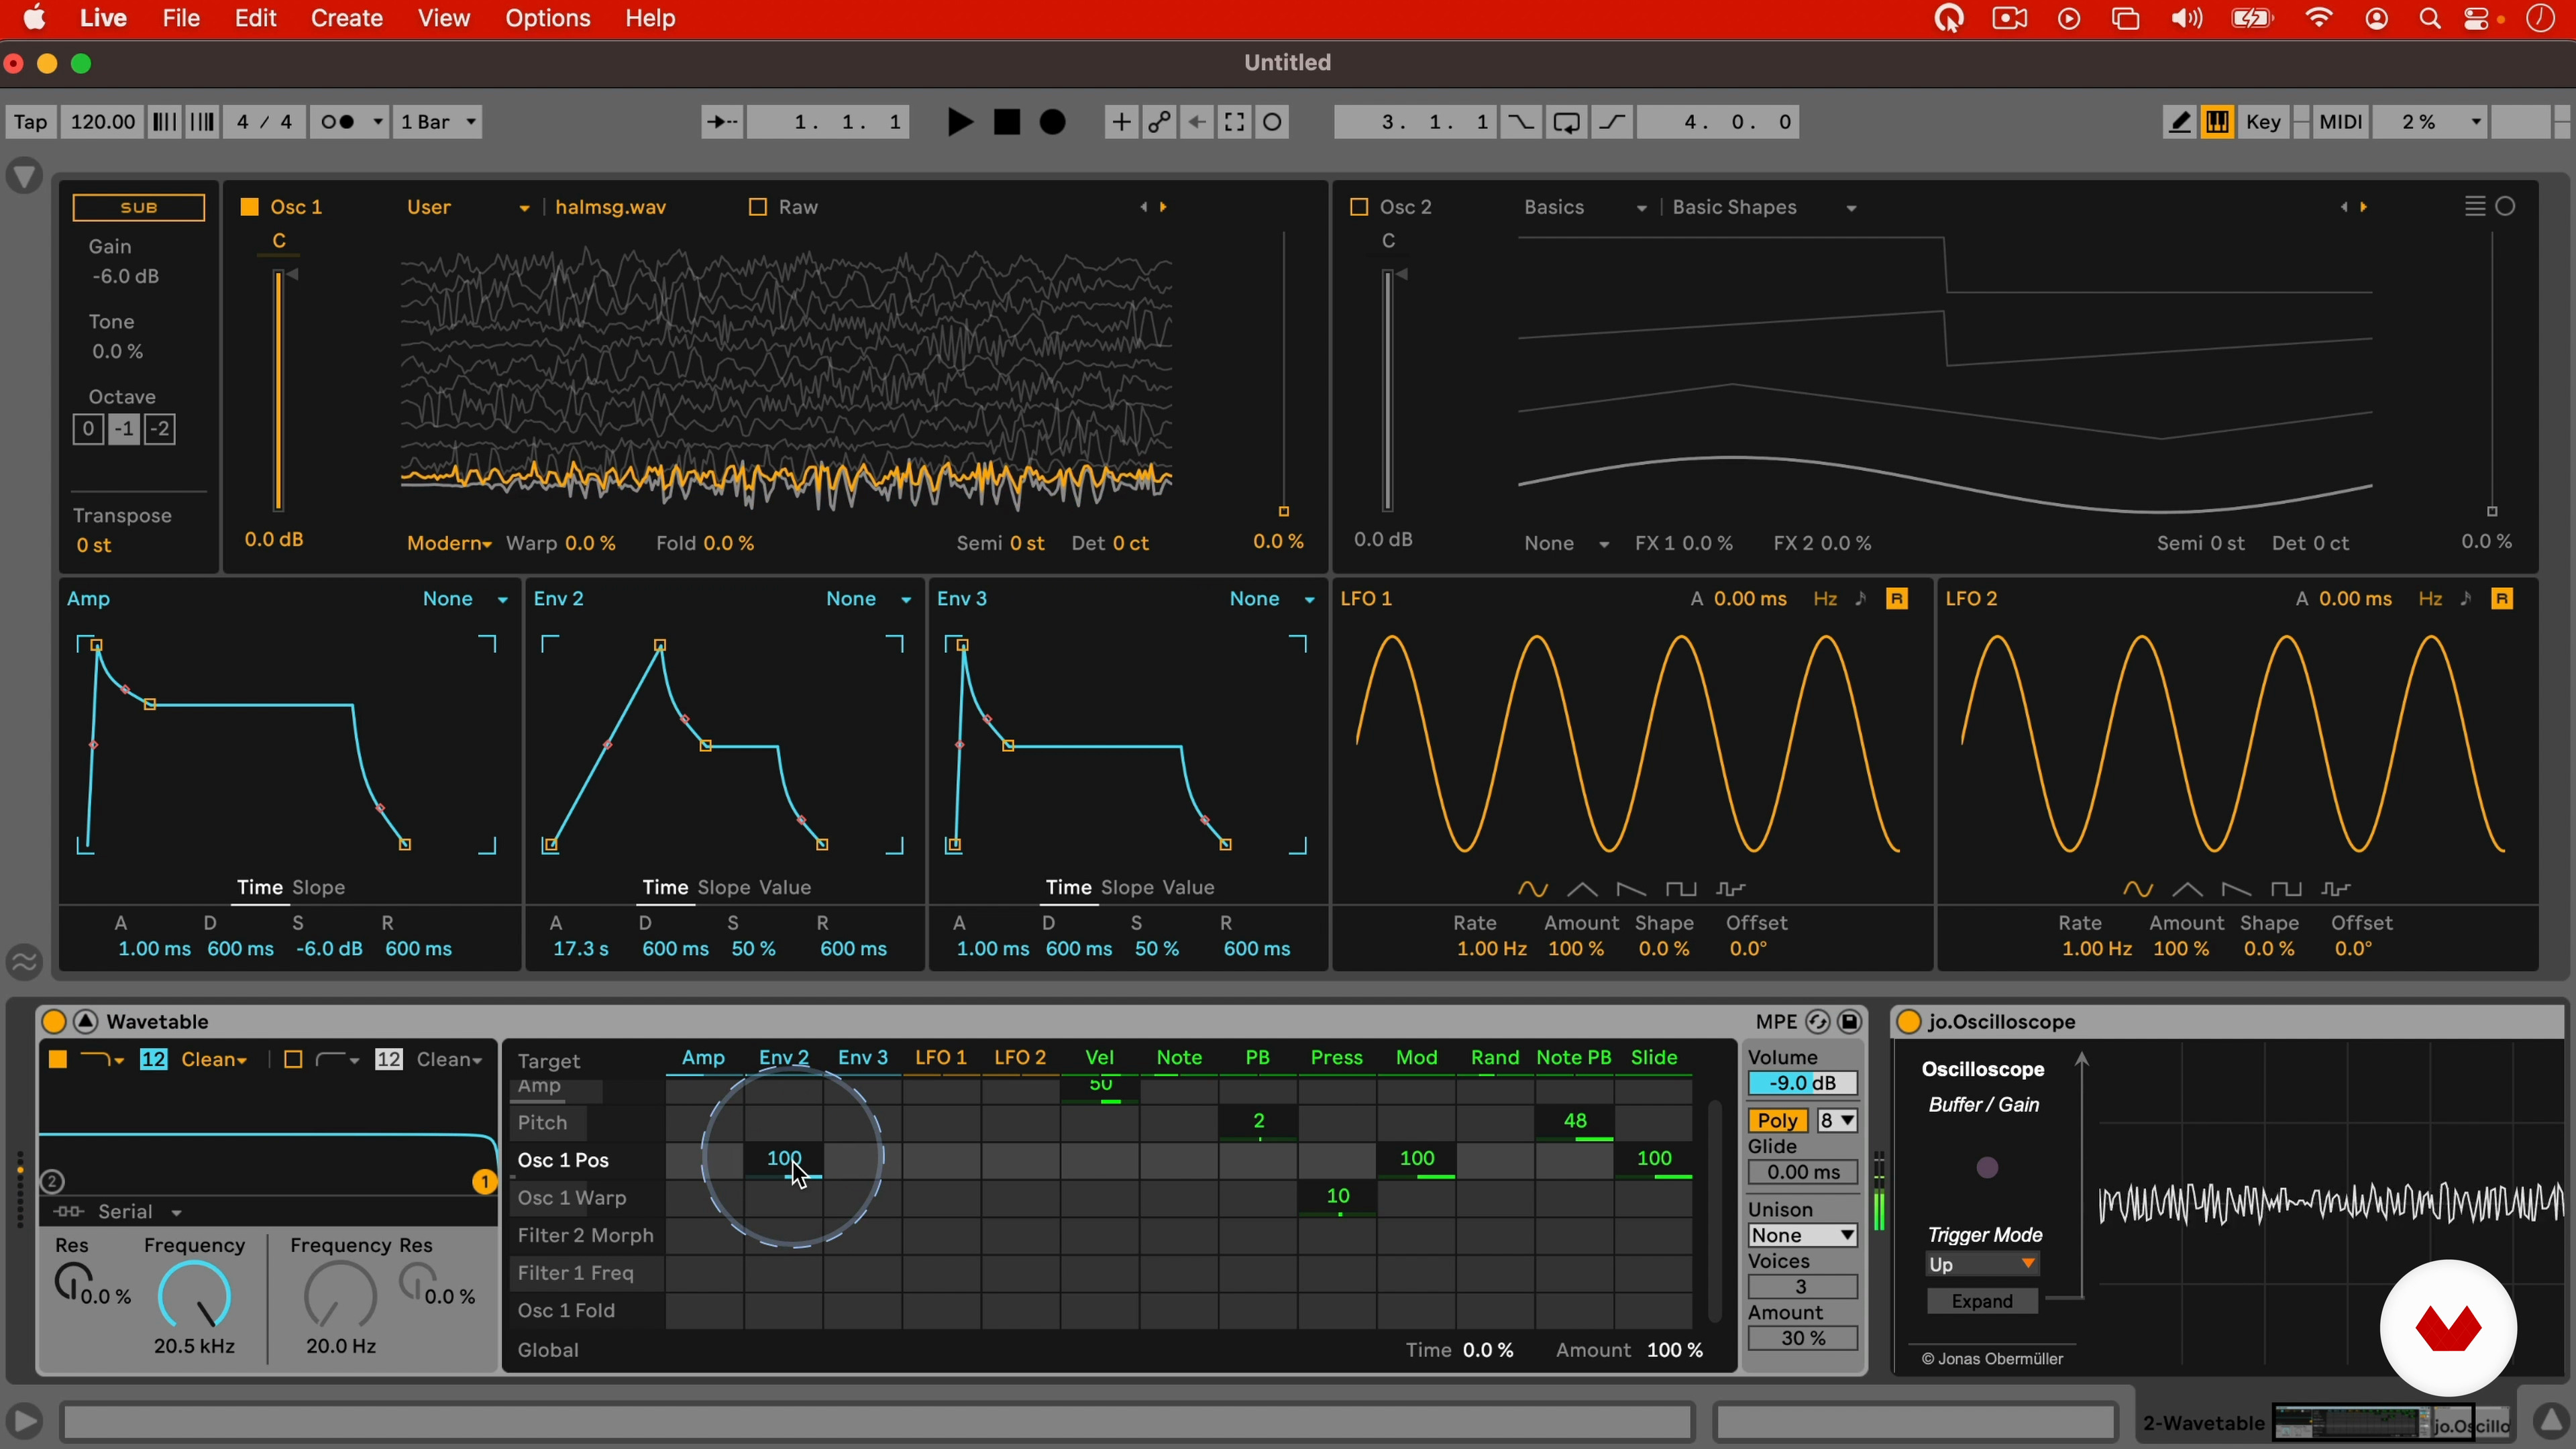Open Trigger Mode Up dropdown
This screenshot has width=2576, height=1449.
pos(1982,1265)
